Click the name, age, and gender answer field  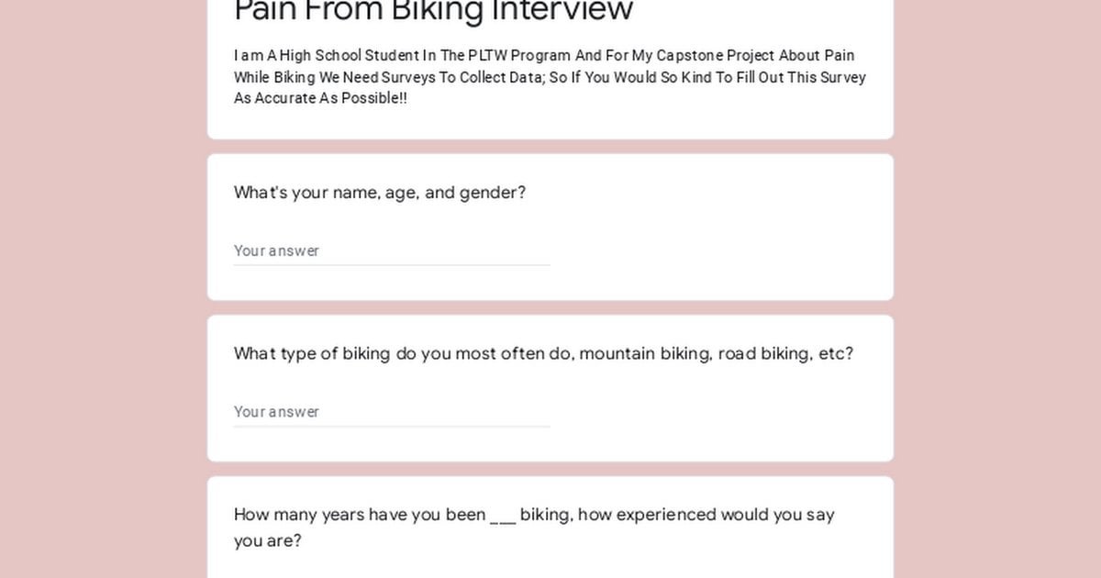click(x=392, y=250)
